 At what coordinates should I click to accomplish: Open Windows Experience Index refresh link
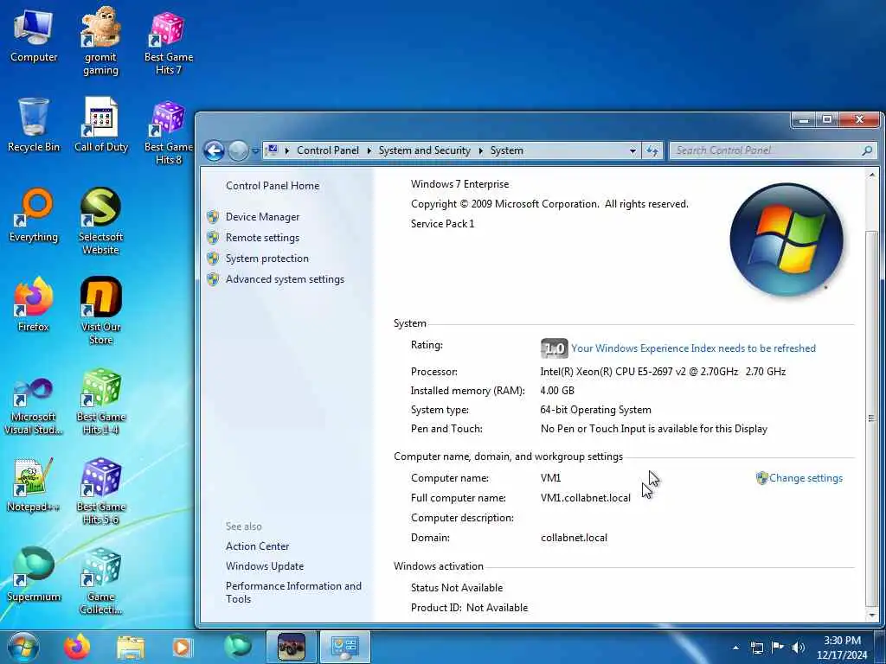point(693,348)
